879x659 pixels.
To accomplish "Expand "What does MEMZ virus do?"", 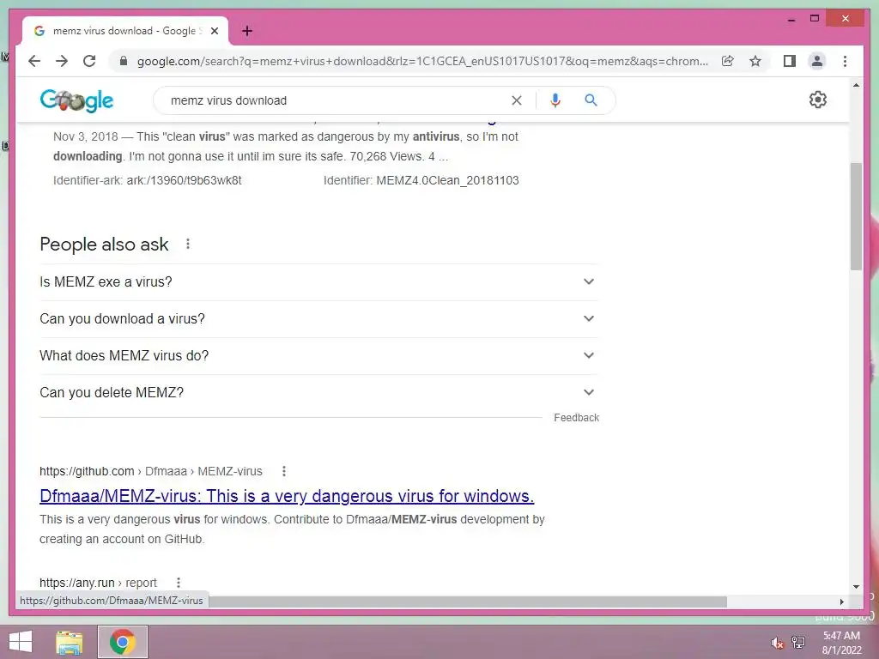I will point(318,356).
